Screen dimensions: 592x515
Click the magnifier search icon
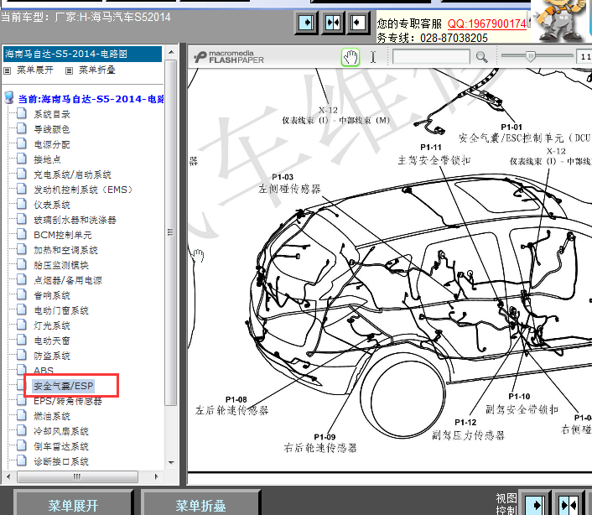481,57
